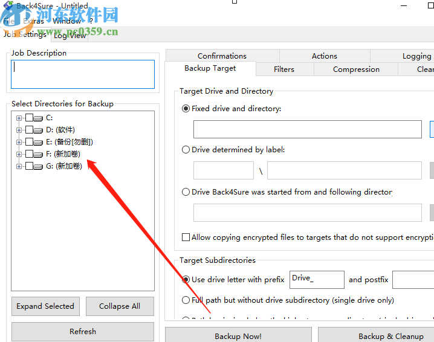Screen dimensions: 434x342
Task: Edit the Drive_ prefix field
Action: (x=317, y=280)
